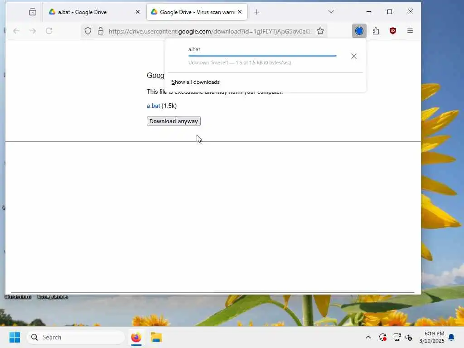Click the Download anyway button
The image size is (464, 348).
click(x=174, y=121)
